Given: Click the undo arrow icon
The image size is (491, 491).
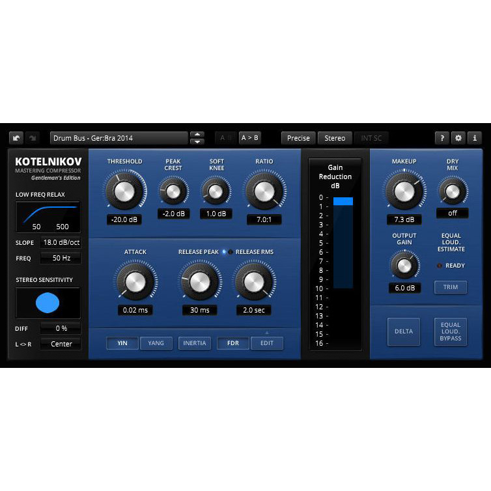Looking at the screenshot, I should 16,138.
